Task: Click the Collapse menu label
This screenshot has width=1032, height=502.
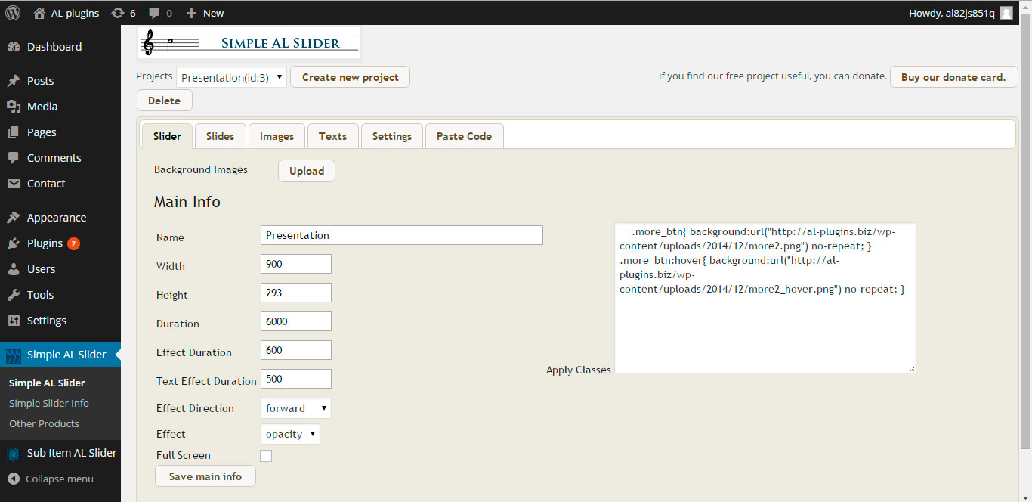Action: click(x=60, y=479)
